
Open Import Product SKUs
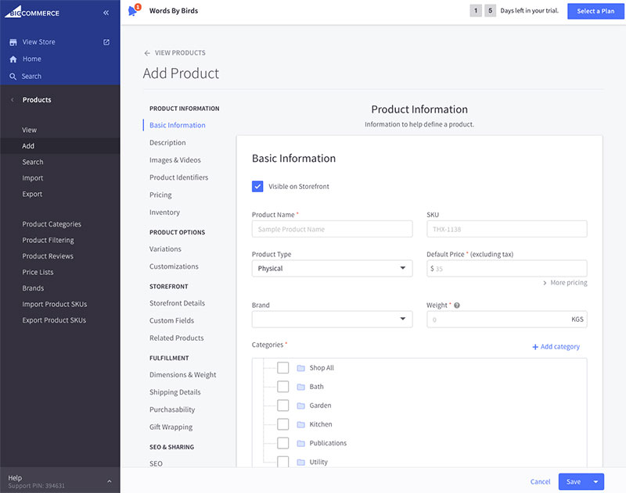[x=55, y=304]
